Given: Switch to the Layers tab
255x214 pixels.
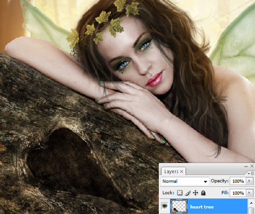Looking at the screenshot, I should 171,172.
